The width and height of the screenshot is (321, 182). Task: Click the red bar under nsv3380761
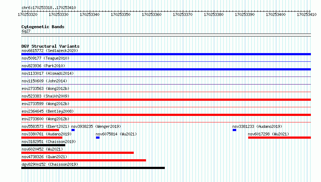tap(42, 138)
